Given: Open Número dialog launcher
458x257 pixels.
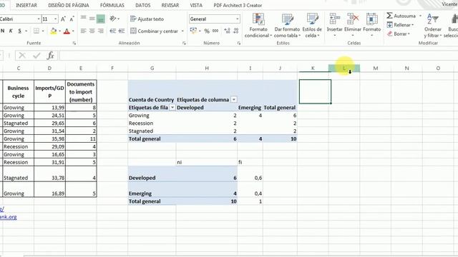Looking at the screenshot, I should (238, 43).
